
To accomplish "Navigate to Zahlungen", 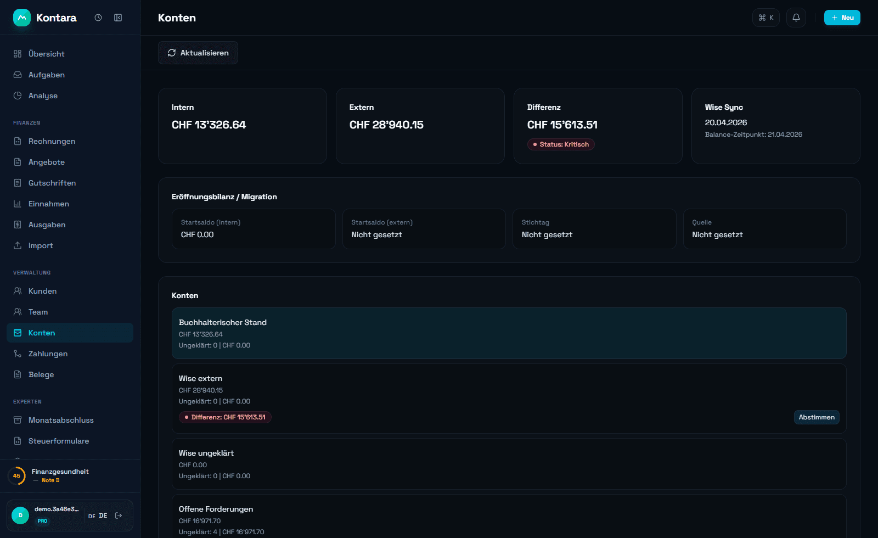I will [x=70, y=354].
